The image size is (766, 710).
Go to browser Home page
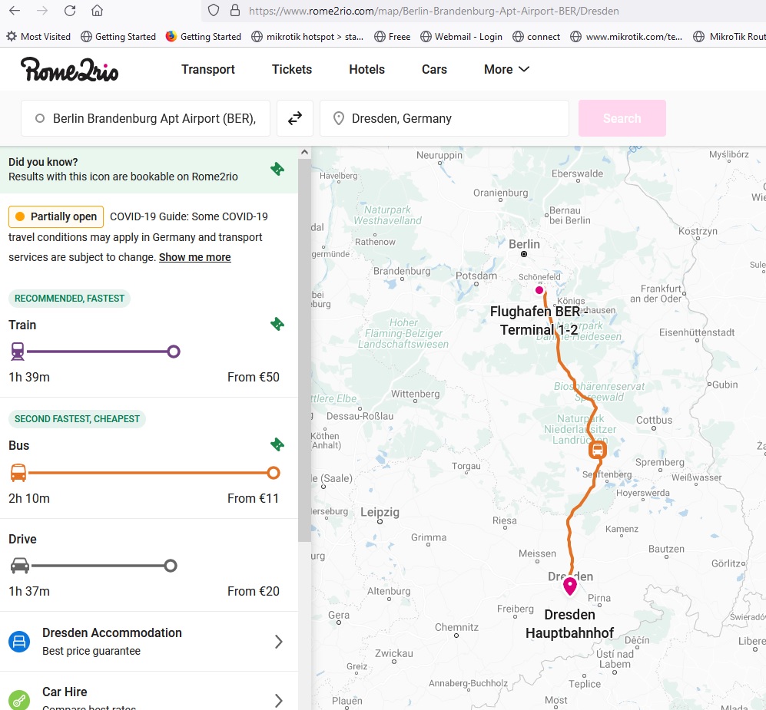pyautogui.click(x=98, y=10)
